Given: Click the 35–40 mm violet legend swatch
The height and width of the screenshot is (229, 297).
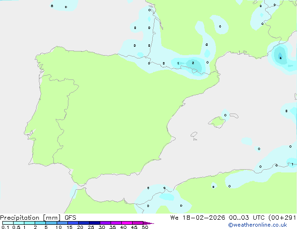Looking at the screenshot, I should coord(116,223).
